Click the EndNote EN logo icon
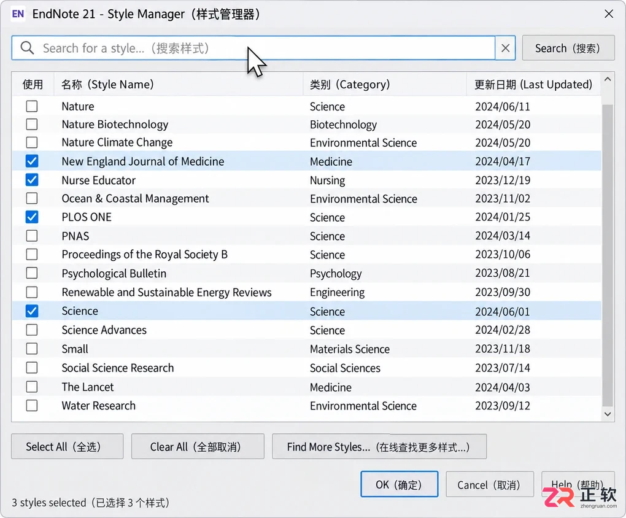The height and width of the screenshot is (518, 626). (18, 14)
